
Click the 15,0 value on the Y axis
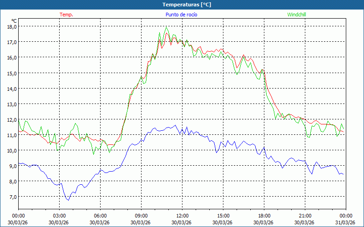(x=12, y=73)
